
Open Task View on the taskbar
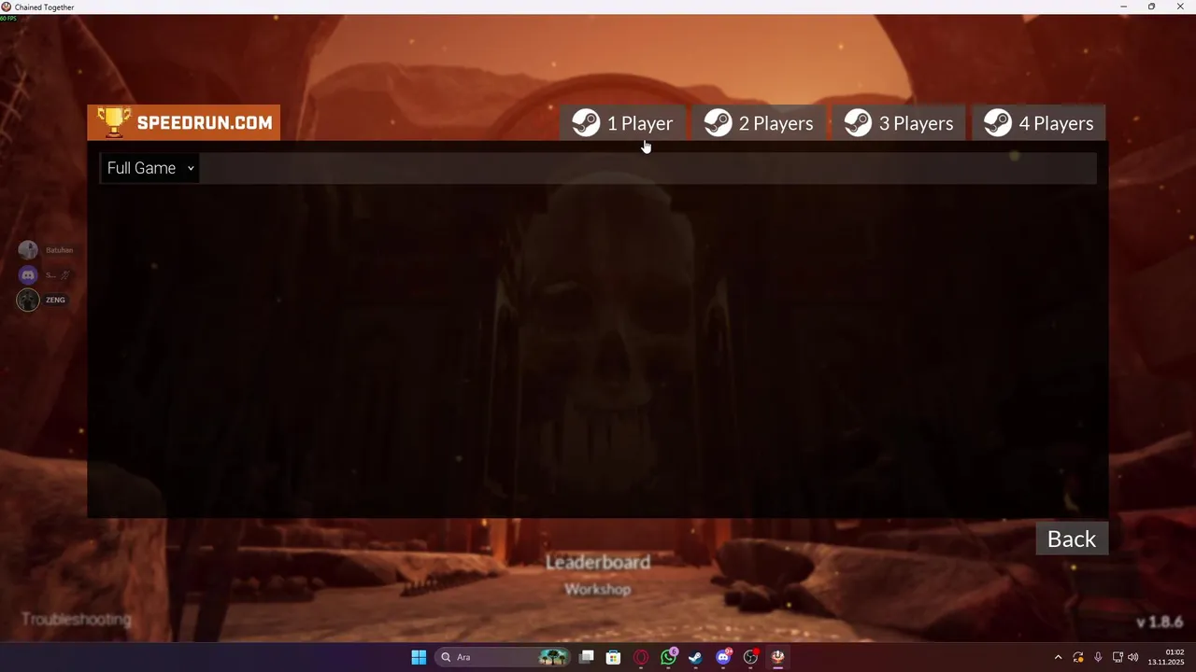coord(587,657)
